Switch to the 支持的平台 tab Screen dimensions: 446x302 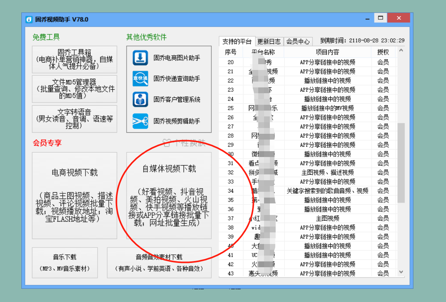(237, 41)
